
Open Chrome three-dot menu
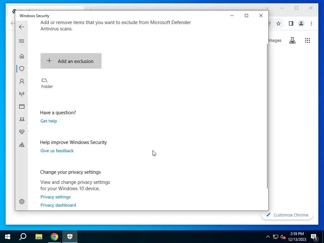coord(311,23)
